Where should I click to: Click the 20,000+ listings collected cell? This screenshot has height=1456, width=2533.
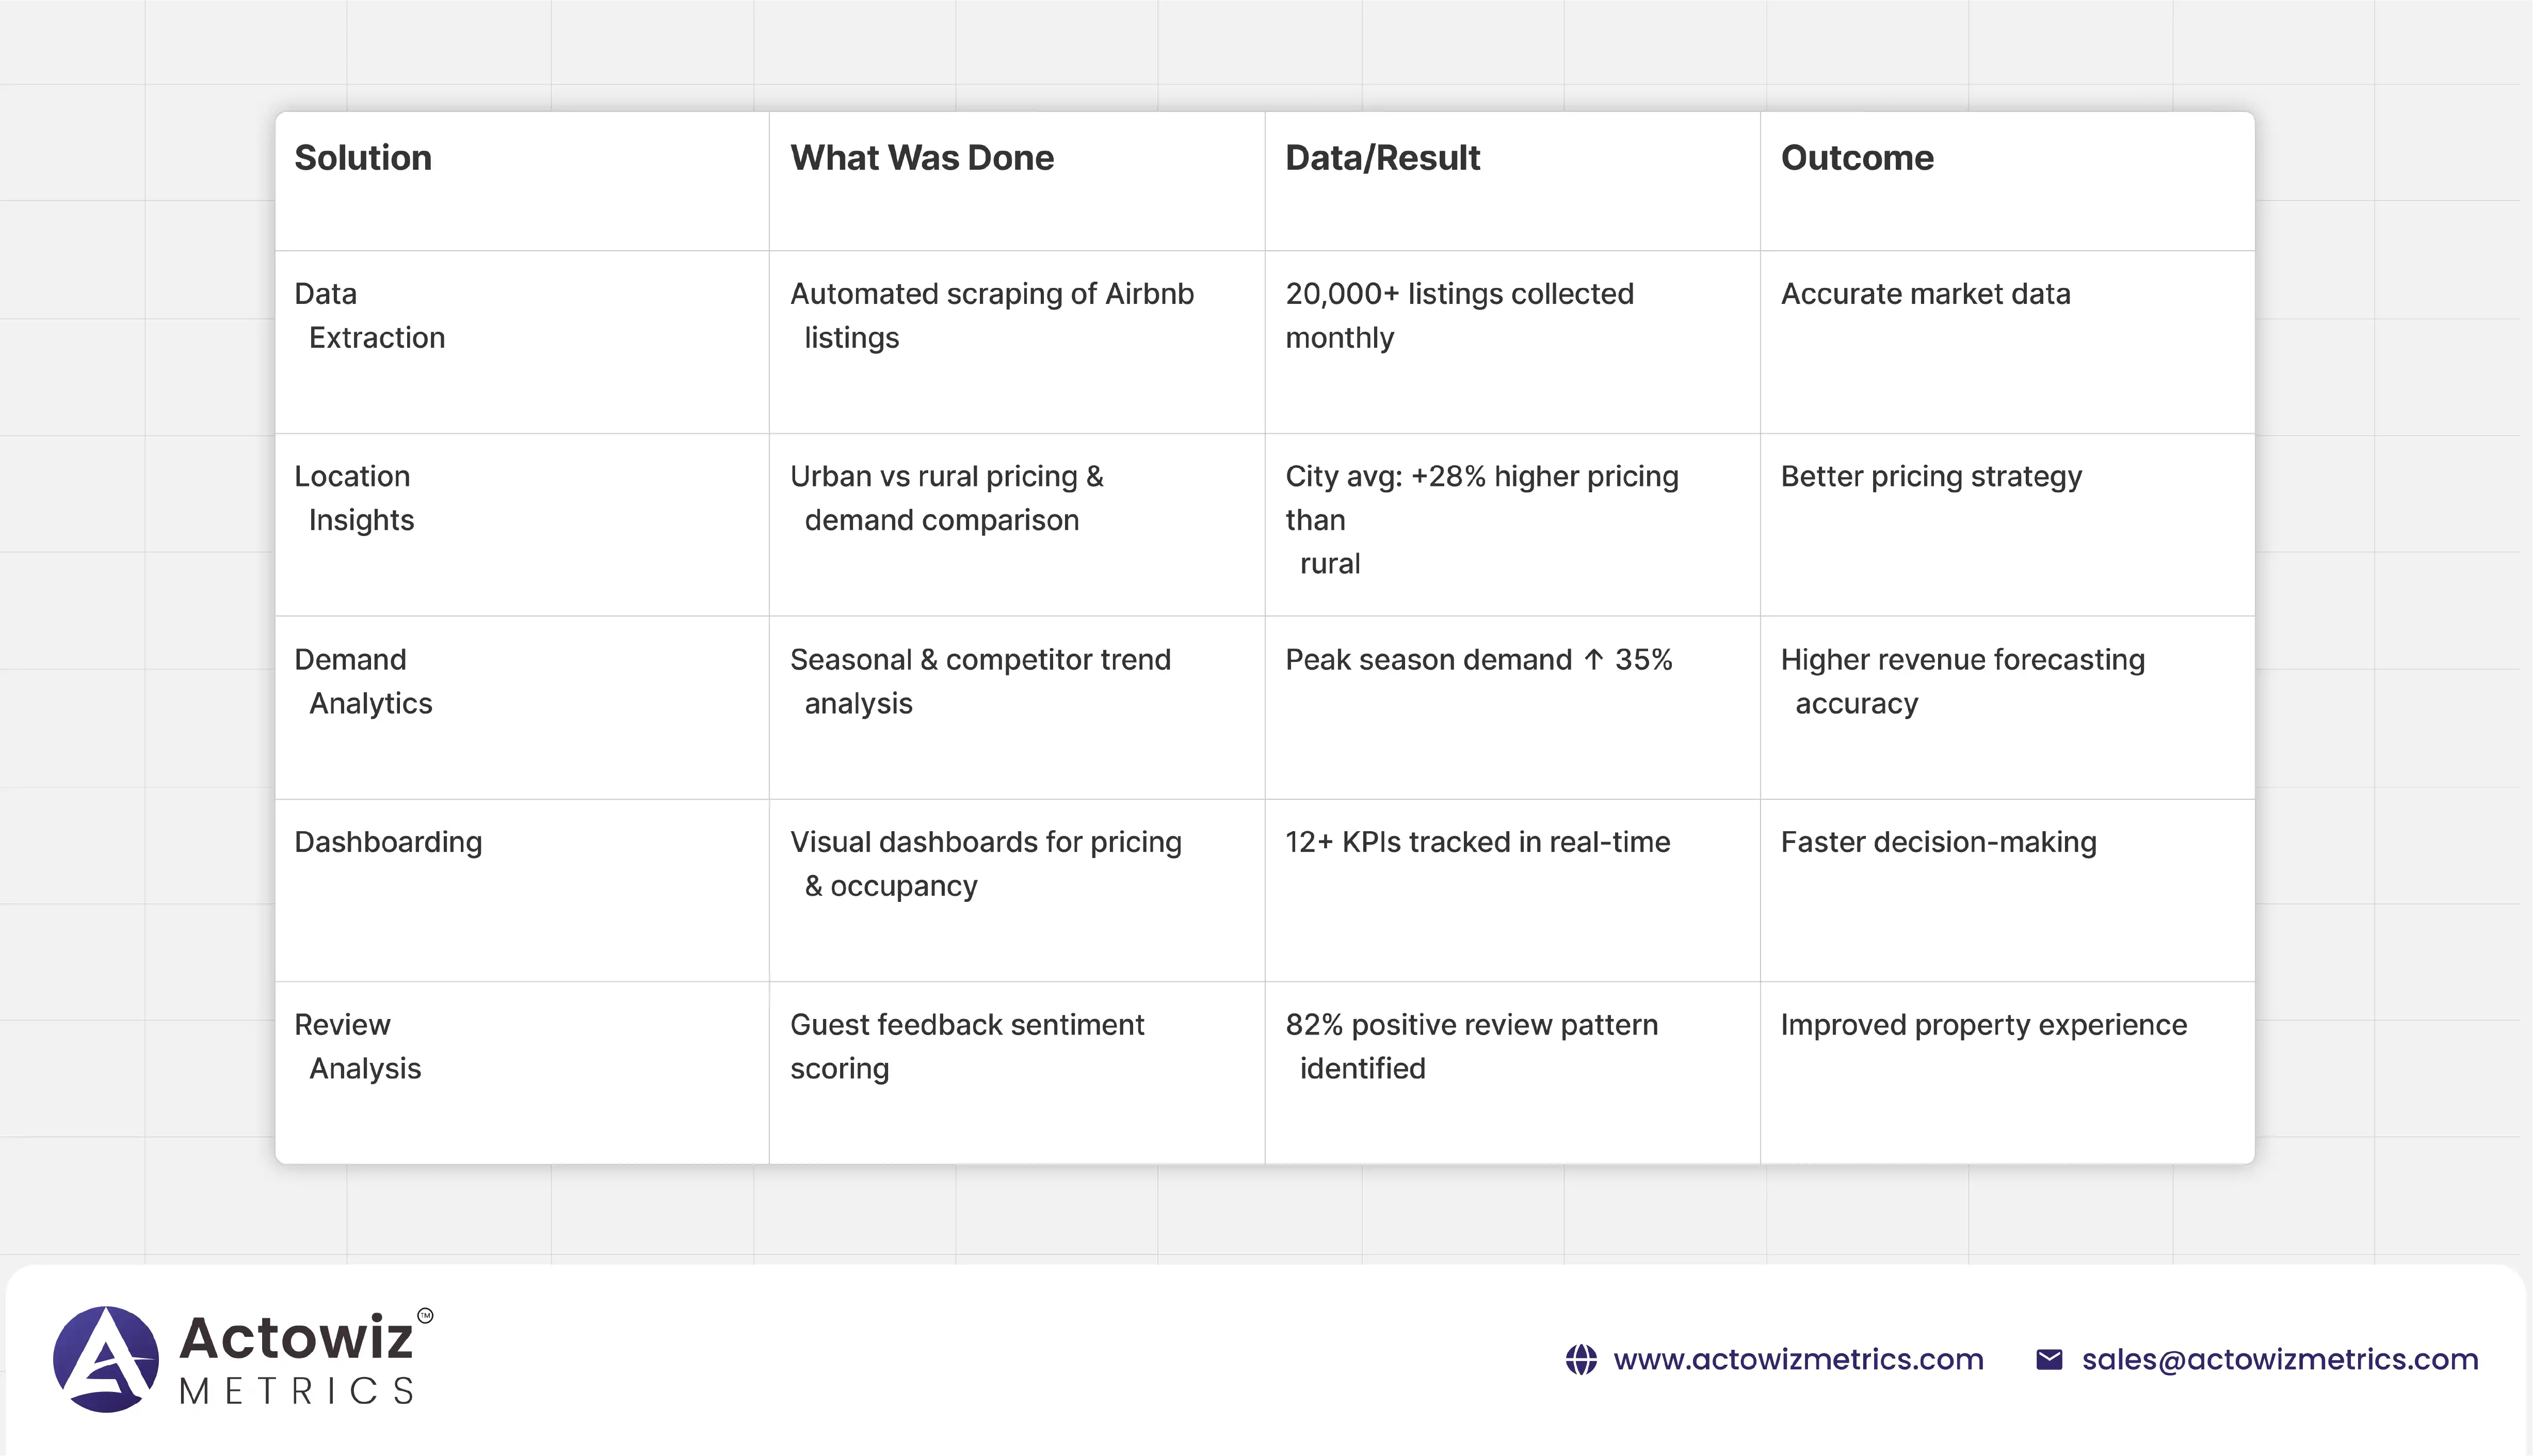pos(1459,316)
